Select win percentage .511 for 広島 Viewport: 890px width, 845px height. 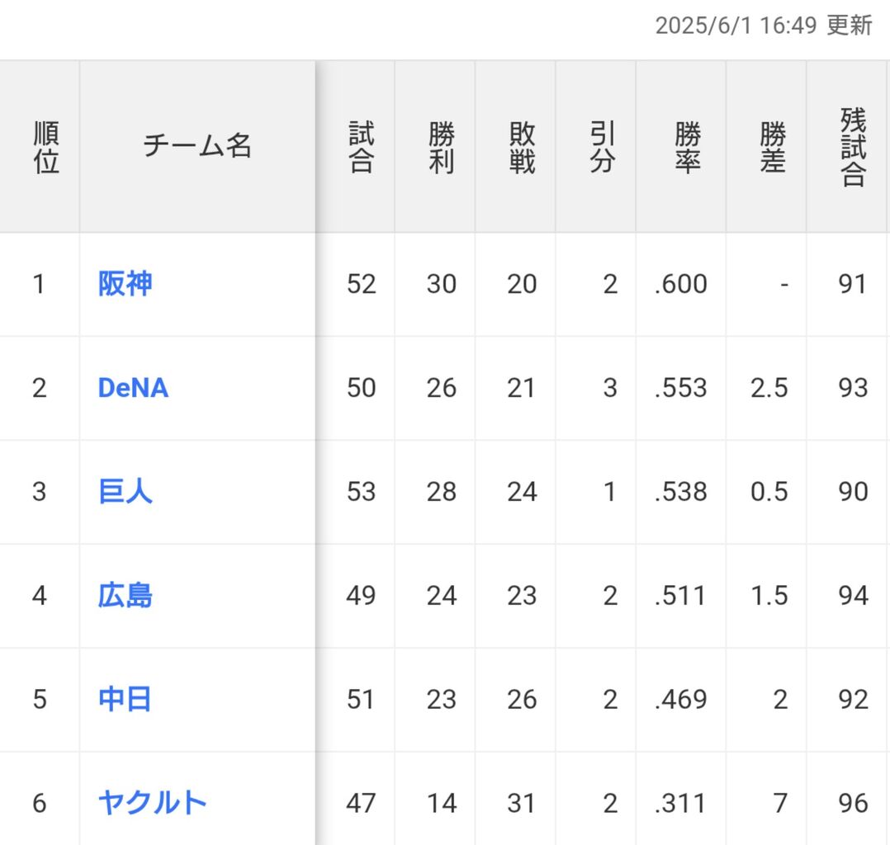679,595
